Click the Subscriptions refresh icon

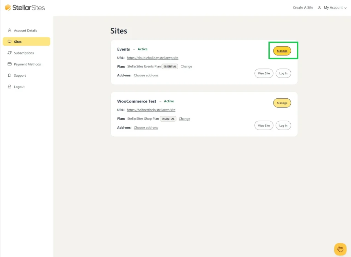[10, 53]
